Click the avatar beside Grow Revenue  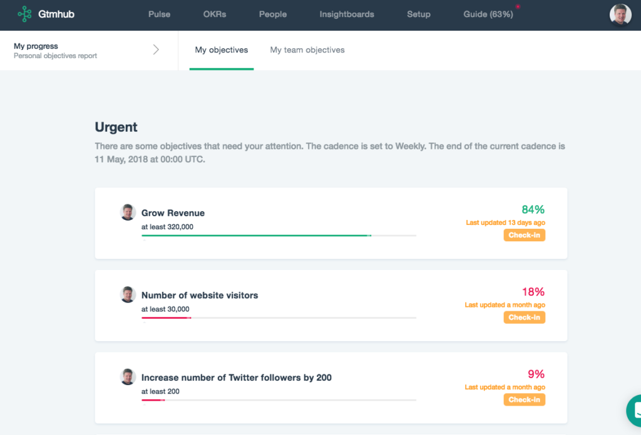(x=128, y=212)
